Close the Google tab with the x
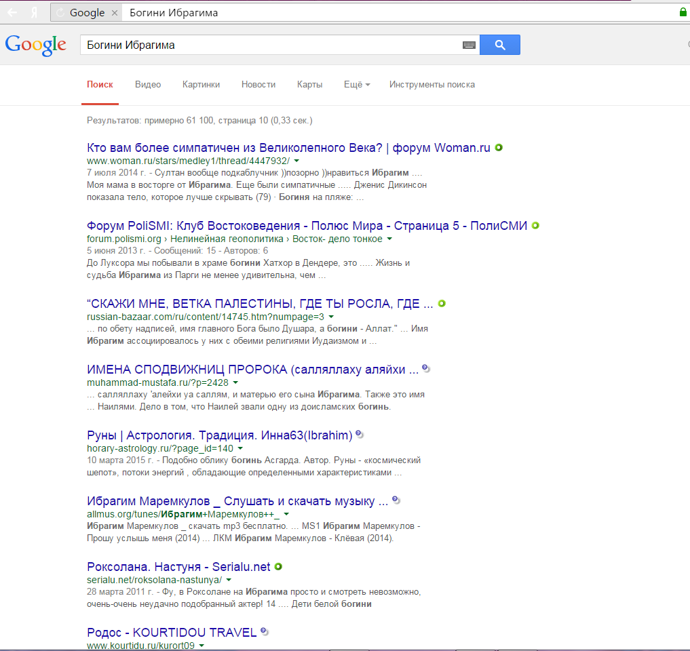Image resolution: width=690 pixels, height=651 pixels. (115, 13)
